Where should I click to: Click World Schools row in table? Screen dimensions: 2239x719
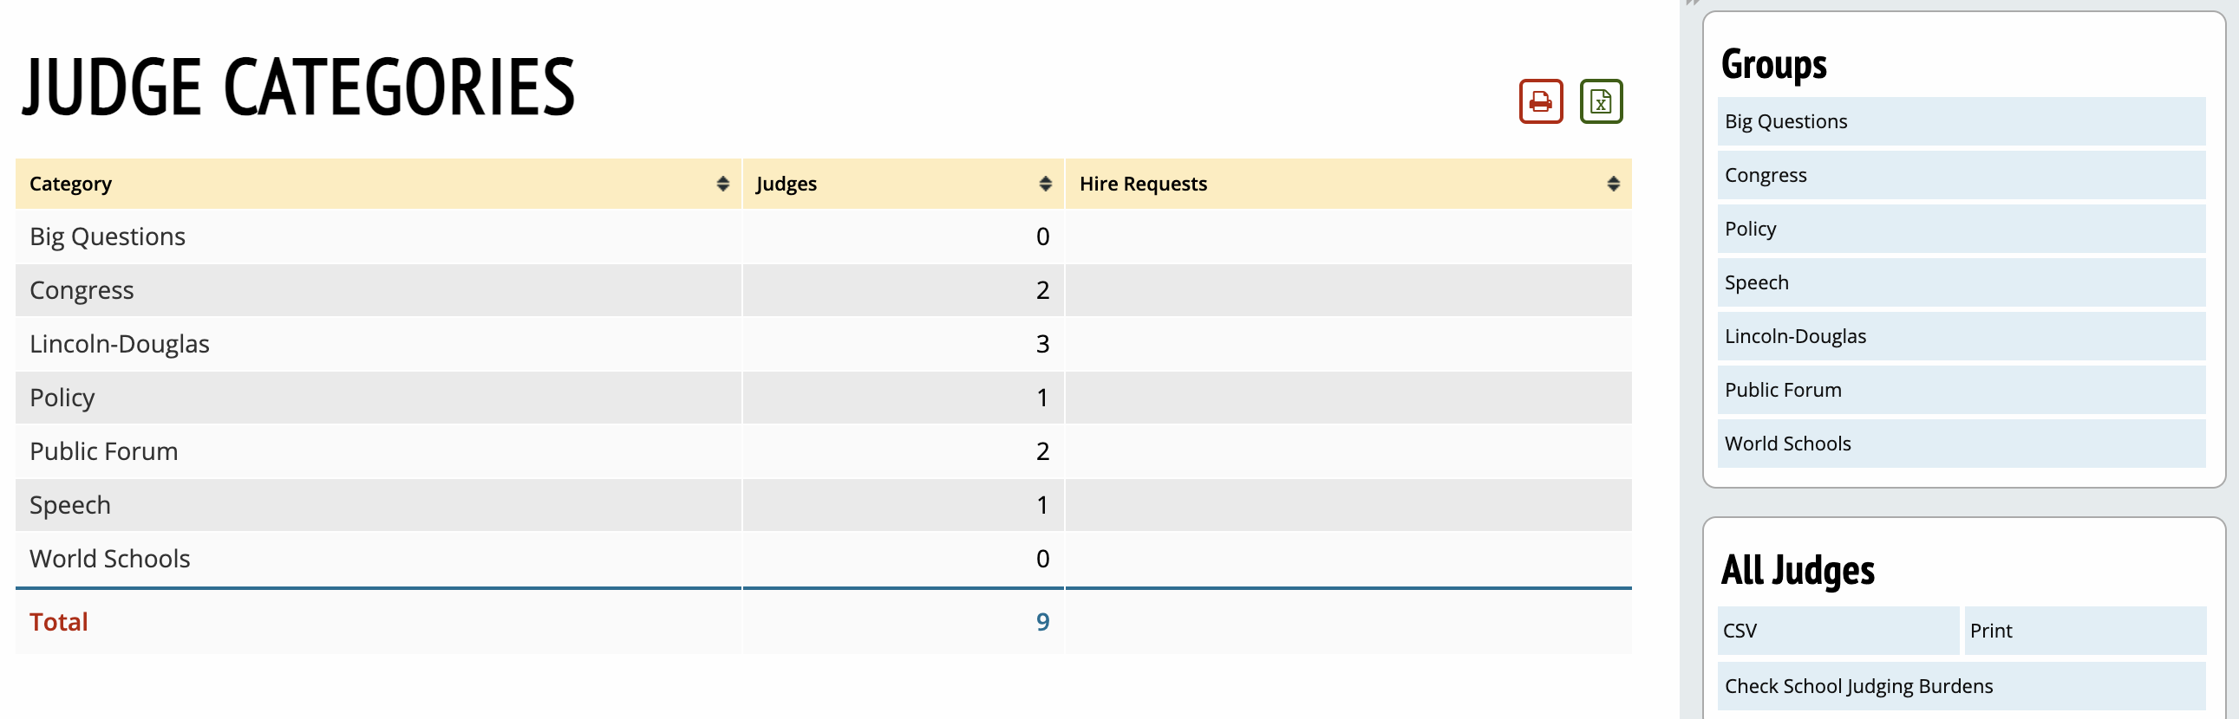(110, 559)
